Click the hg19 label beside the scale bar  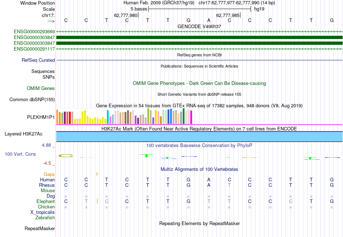tap(259, 9)
